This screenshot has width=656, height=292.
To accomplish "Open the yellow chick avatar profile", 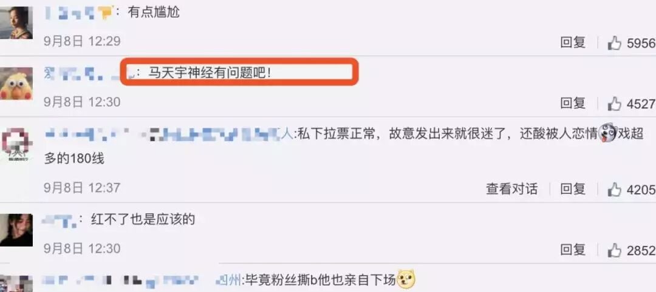I will coord(16,84).
